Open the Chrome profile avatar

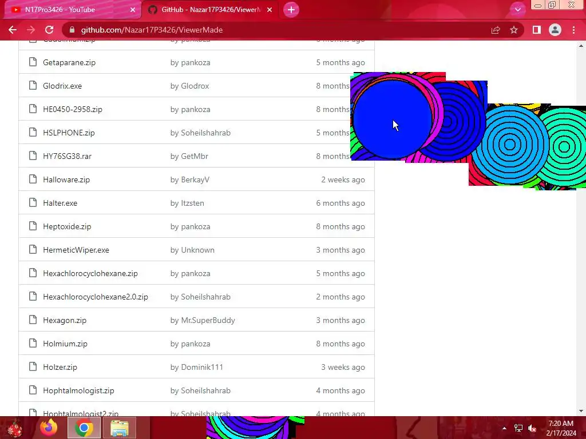[555, 30]
